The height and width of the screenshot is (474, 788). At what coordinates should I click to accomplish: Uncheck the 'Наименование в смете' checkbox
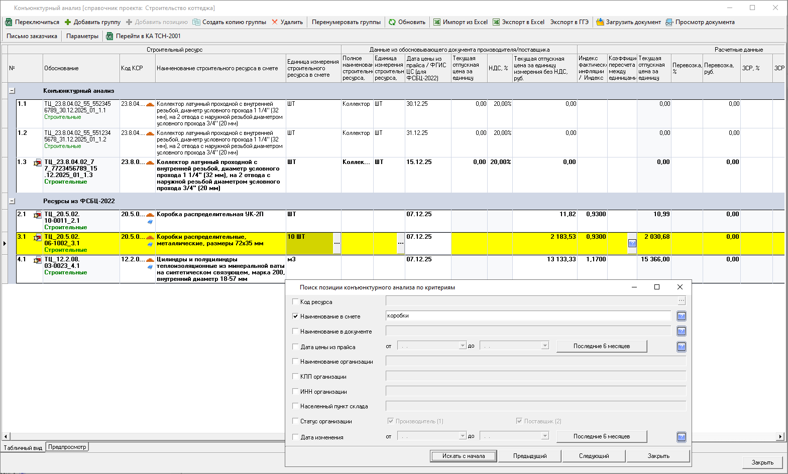click(x=295, y=317)
